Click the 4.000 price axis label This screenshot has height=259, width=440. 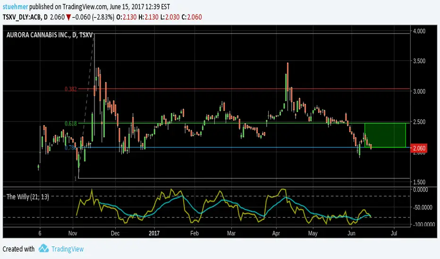419,31
